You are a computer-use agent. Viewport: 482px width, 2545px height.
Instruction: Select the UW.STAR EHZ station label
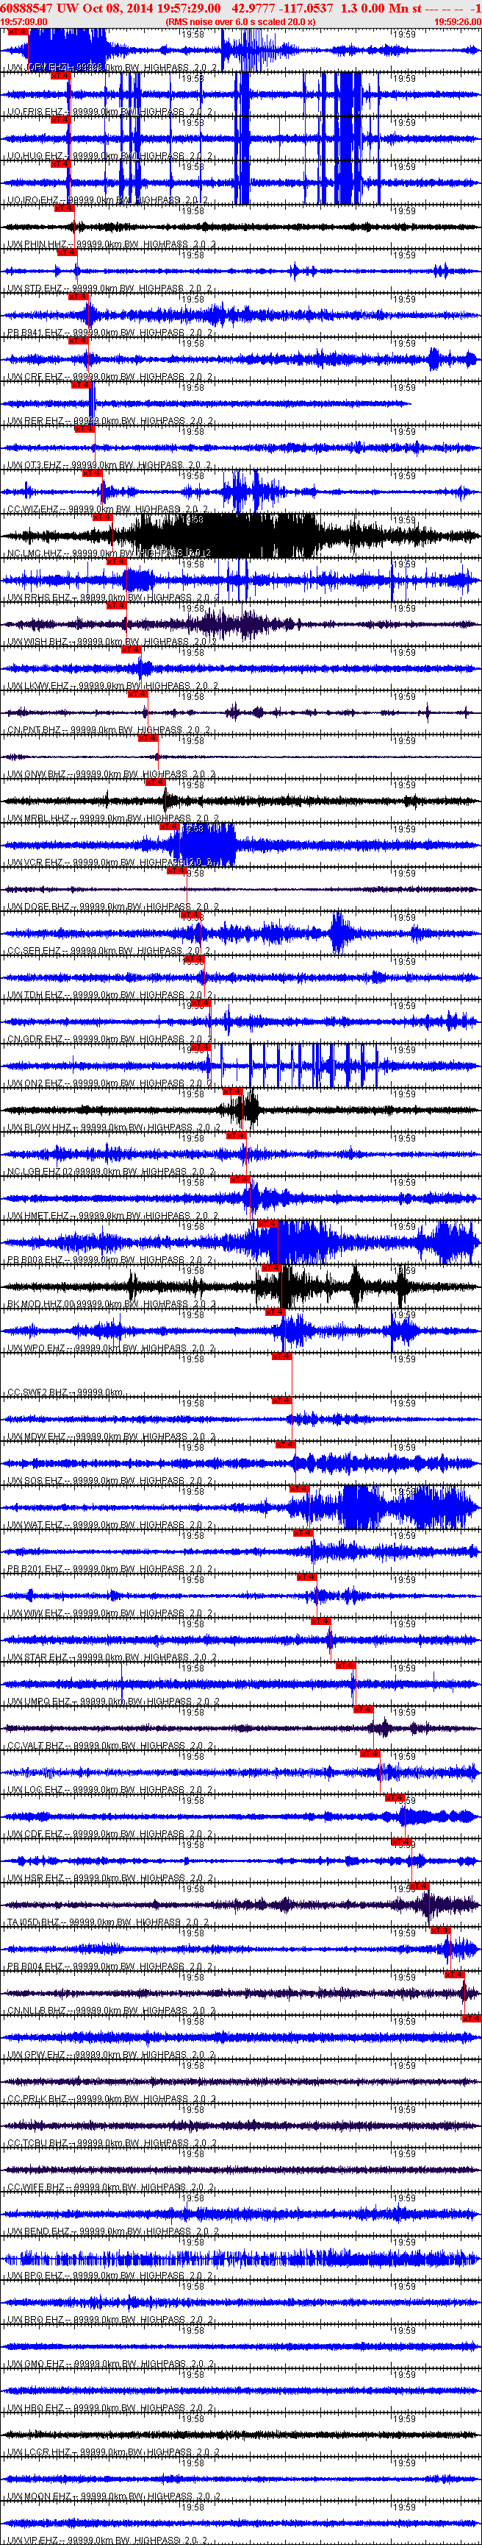click(x=37, y=1657)
